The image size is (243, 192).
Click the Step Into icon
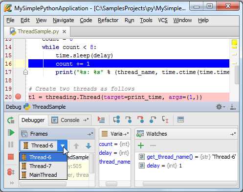[129, 120]
